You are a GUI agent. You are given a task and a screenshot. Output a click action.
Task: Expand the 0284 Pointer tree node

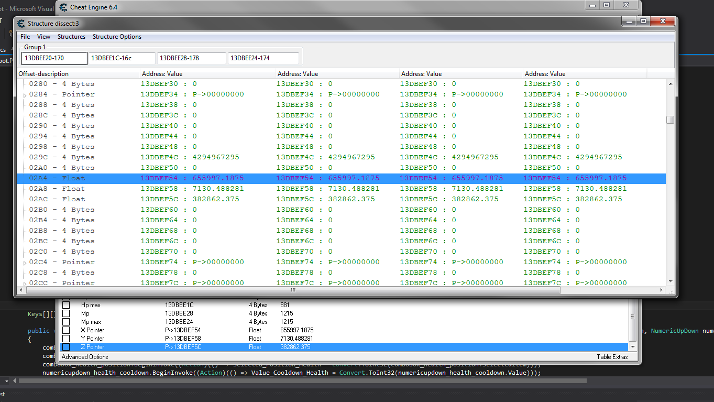(25, 95)
